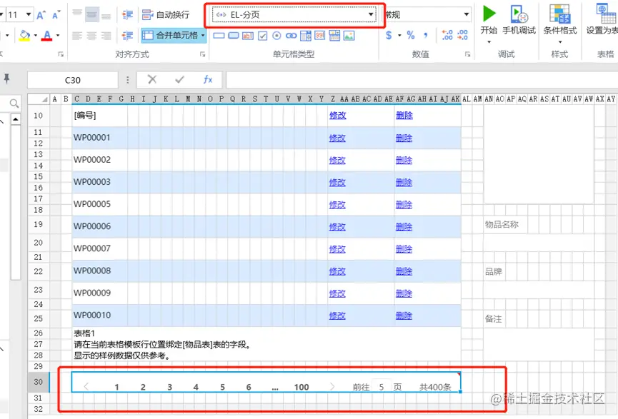The image size is (618, 419).
Task: Open the 数值 group dialog launcher
Action: point(467,54)
